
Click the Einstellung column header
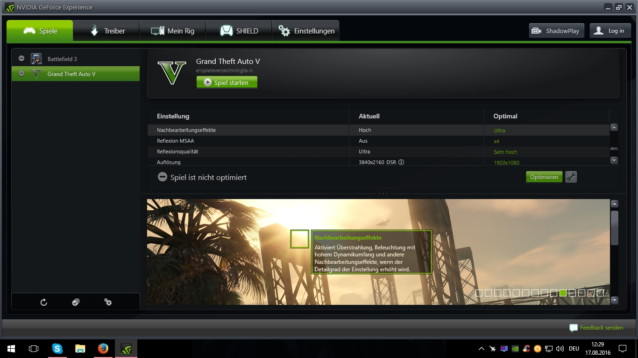point(173,116)
